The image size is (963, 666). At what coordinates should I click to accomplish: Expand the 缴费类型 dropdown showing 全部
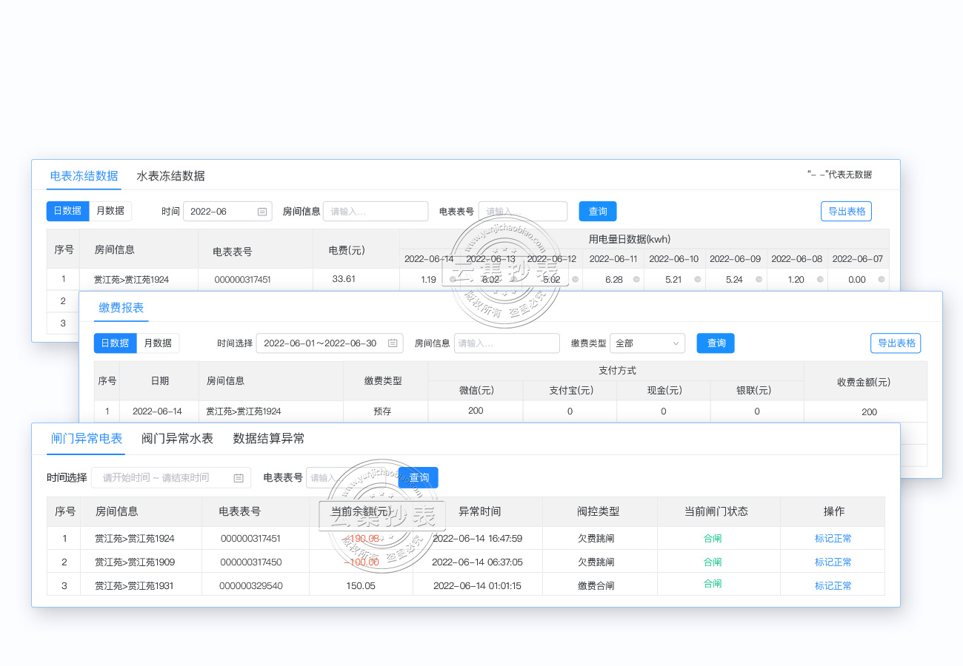tap(647, 343)
